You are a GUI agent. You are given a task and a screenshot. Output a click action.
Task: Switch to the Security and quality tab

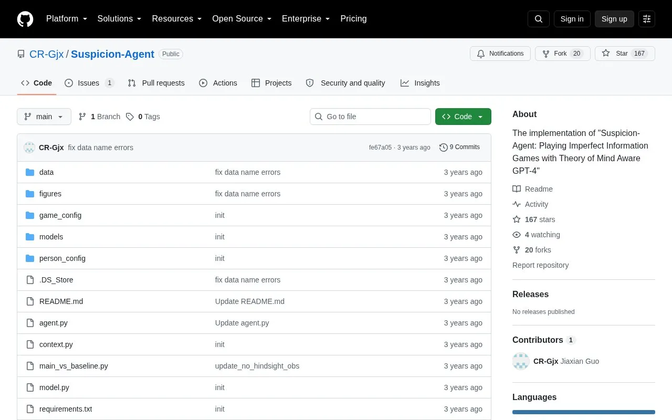345,83
